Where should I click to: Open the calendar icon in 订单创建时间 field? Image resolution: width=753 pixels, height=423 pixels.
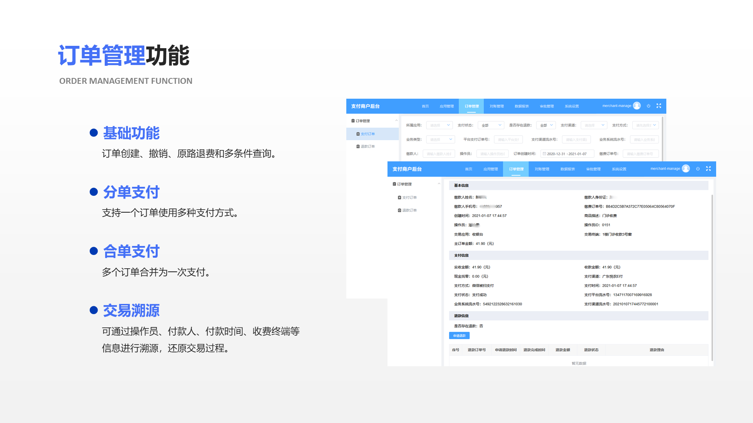(x=544, y=154)
